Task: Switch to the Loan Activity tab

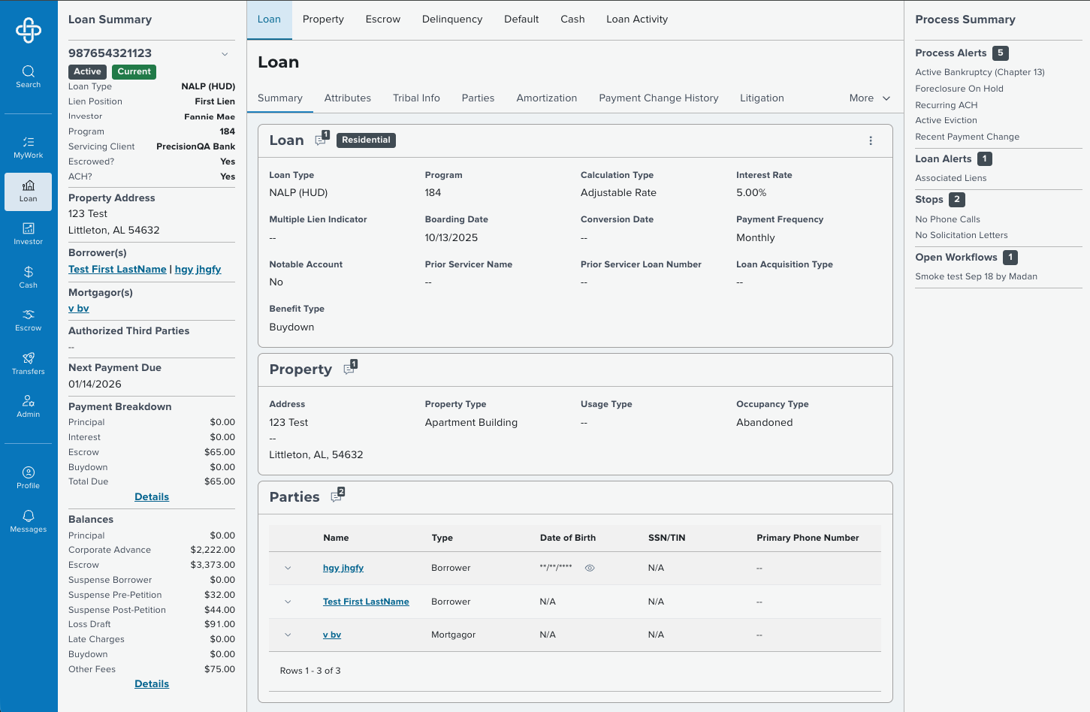Action: pos(637,20)
